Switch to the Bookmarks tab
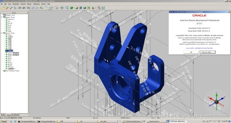 point(15,115)
